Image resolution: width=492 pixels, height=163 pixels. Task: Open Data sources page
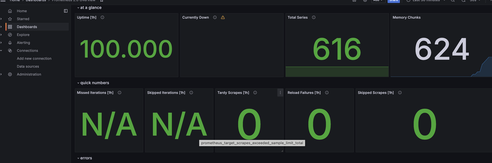click(28, 67)
